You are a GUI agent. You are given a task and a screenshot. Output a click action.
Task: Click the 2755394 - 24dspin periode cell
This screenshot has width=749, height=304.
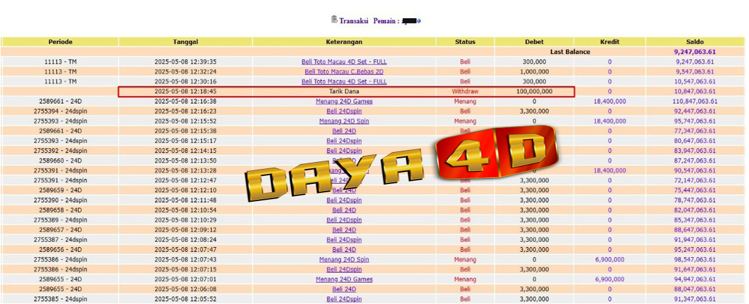[60, 111]
